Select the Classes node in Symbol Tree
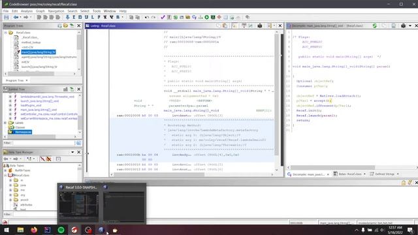 20,127
